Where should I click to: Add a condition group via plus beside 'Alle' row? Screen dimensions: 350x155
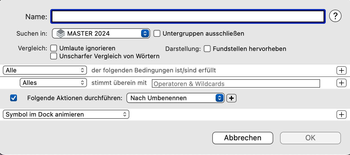point(342,70)
